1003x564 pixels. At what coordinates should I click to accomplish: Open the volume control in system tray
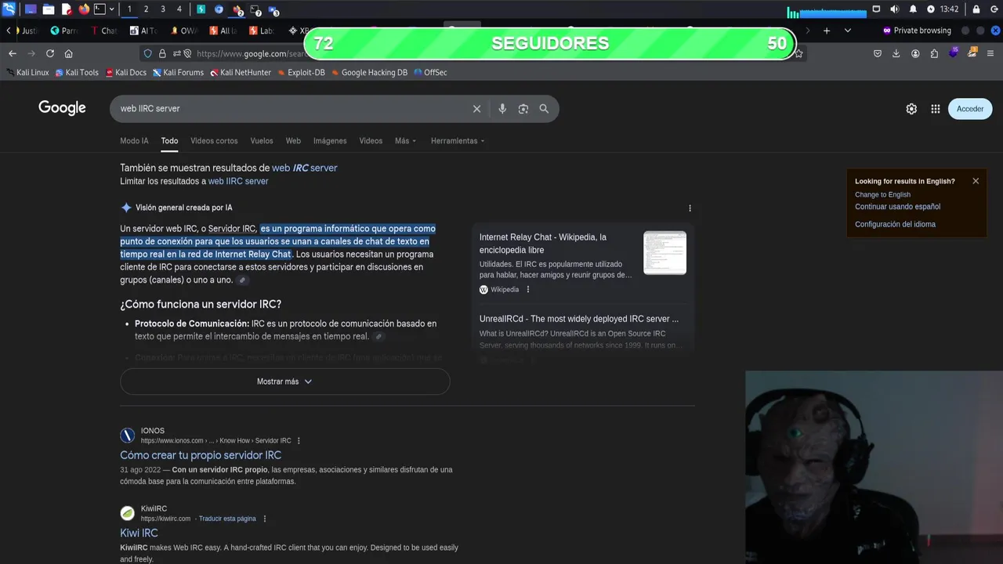tap(894, 9)
